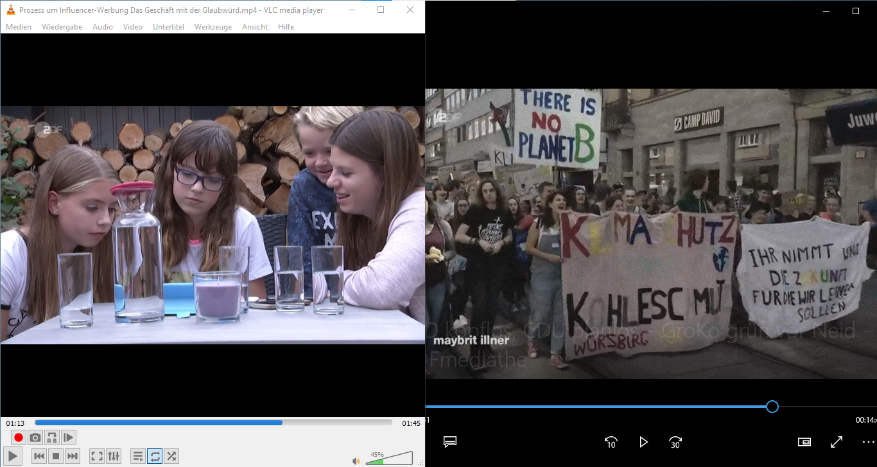Image resolution: width=877 pixels, height=467 pixels.
Task: Open the Untertitel menu
Action: click(168, 27)
